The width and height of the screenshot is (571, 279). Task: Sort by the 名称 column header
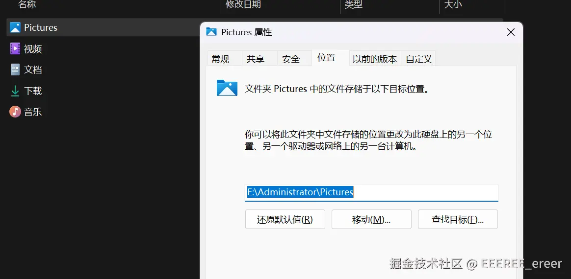point(27,4)
